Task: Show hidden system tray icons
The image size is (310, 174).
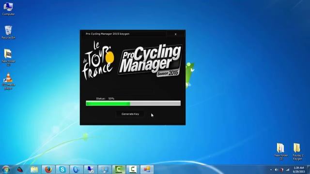Action: pyautogui.click(x=271, y=170)
